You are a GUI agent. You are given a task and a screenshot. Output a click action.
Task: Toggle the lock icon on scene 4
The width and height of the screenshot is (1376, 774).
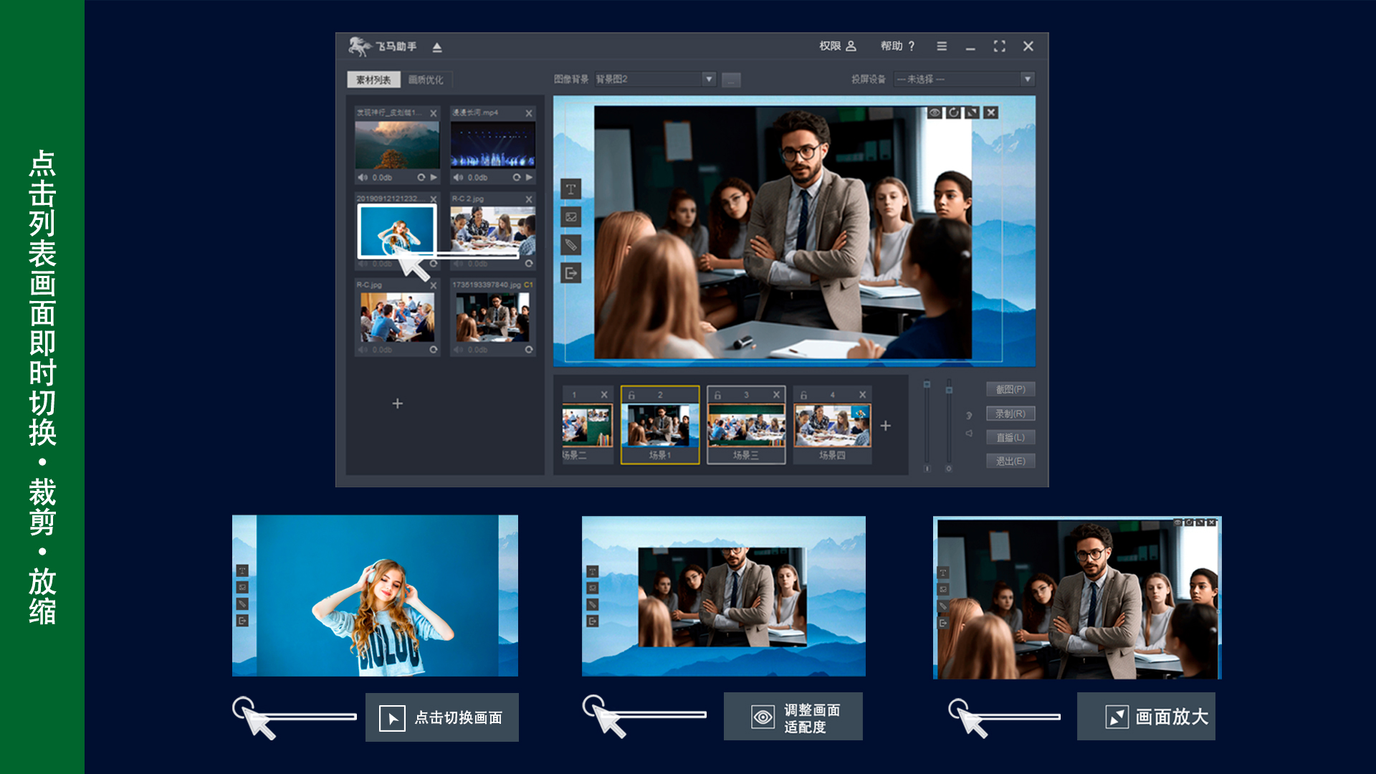click(803, 395)
